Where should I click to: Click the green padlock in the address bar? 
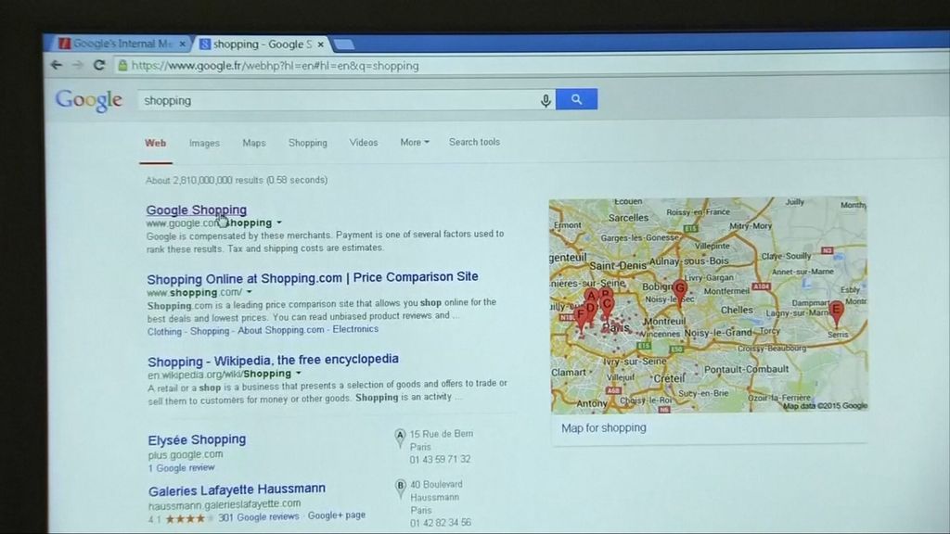pos(122,66)
